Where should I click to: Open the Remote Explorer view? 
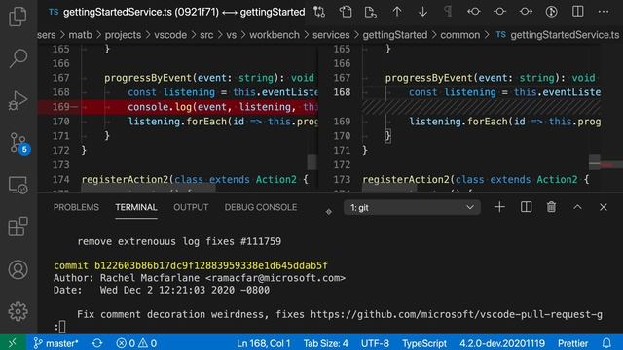point(18,185)
